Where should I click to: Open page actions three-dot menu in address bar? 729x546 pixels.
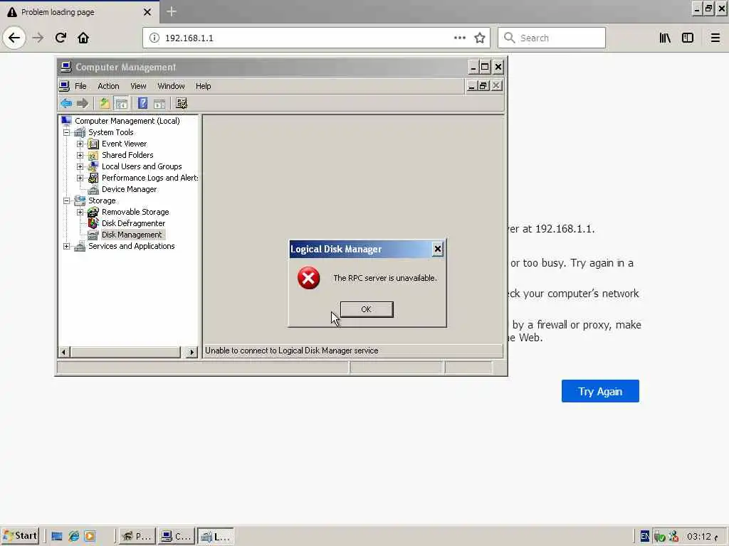(460, 38)
